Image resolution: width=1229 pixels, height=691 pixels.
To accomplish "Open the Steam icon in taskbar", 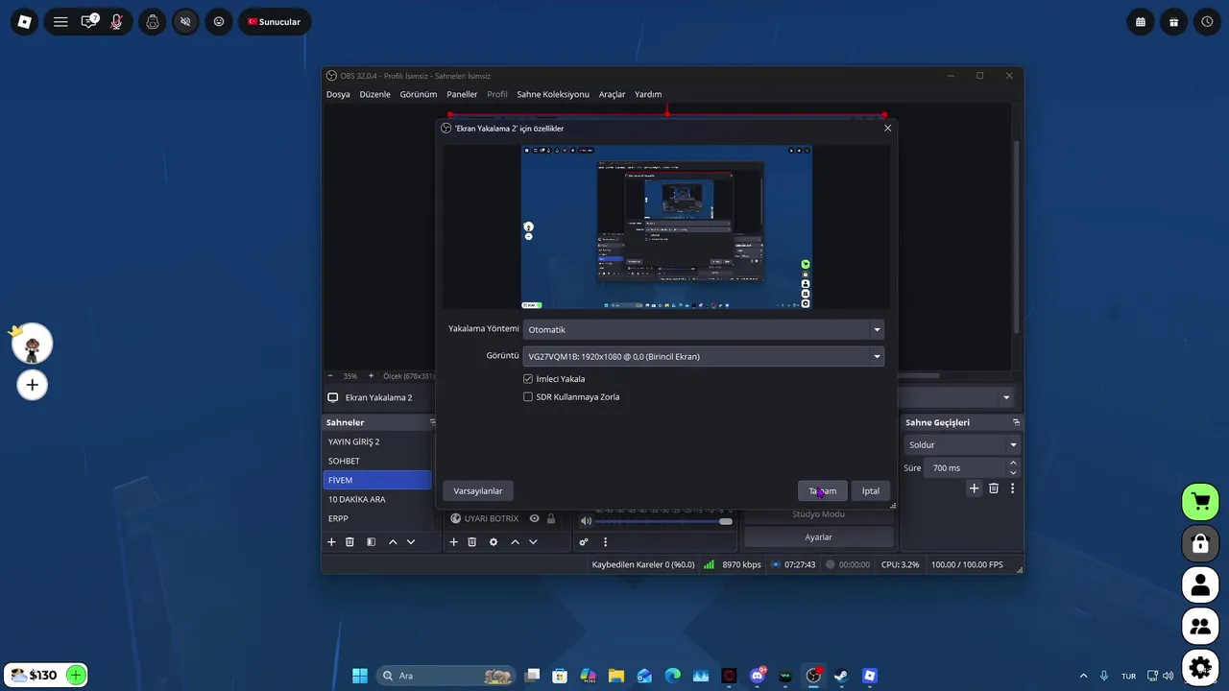I will [x=841, y=676].
